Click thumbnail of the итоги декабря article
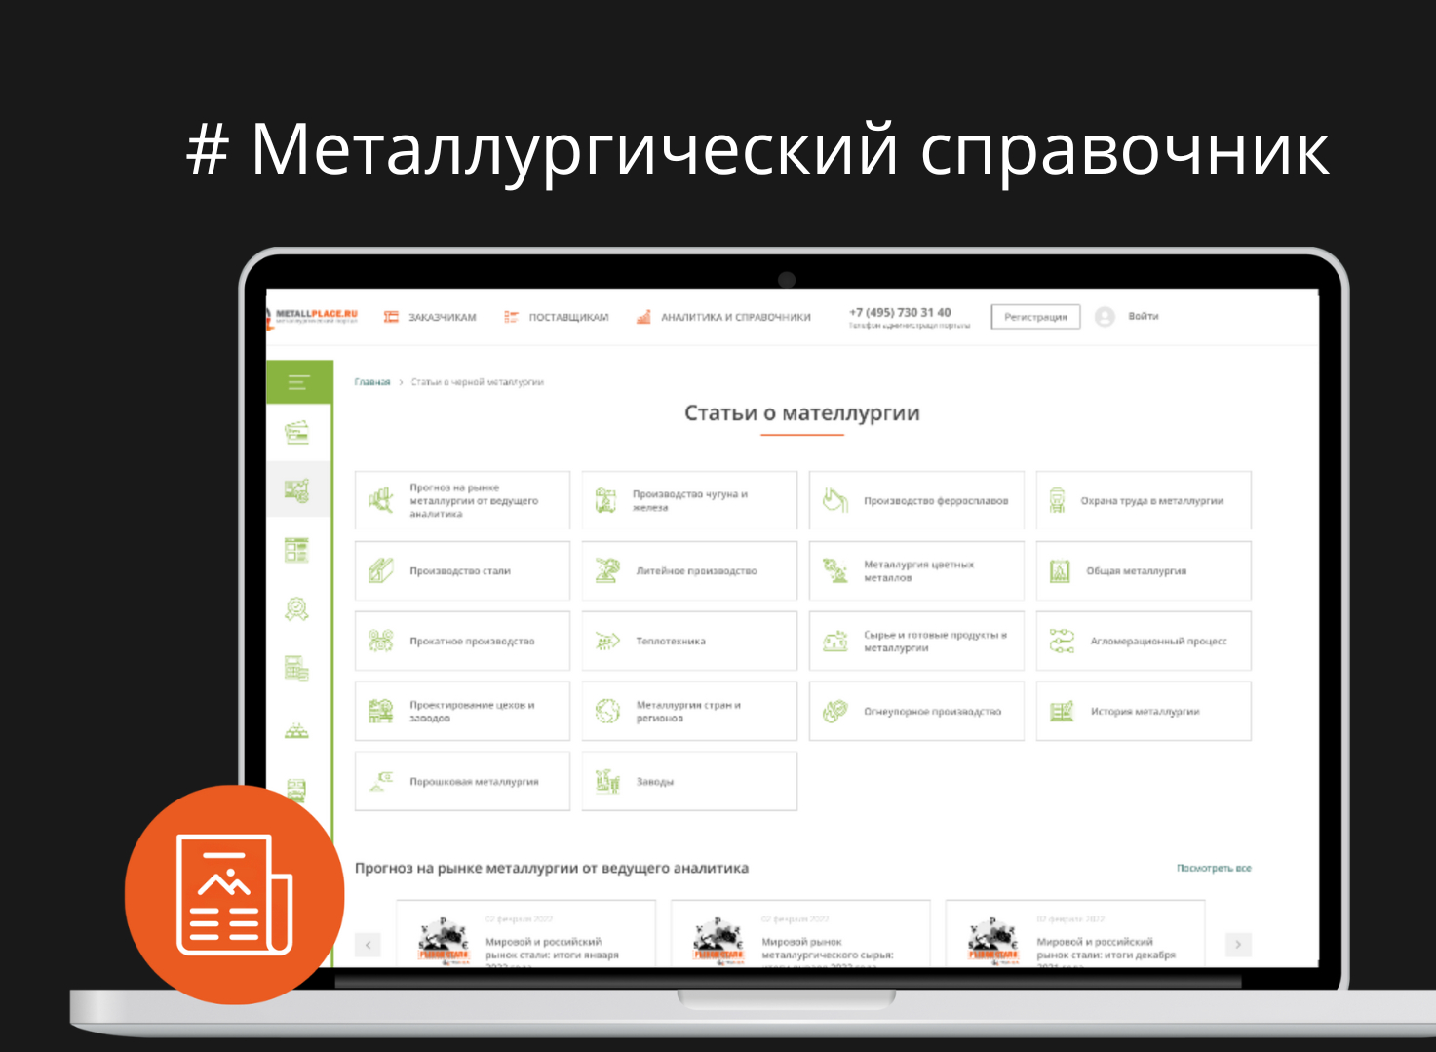 pos(993,941)
